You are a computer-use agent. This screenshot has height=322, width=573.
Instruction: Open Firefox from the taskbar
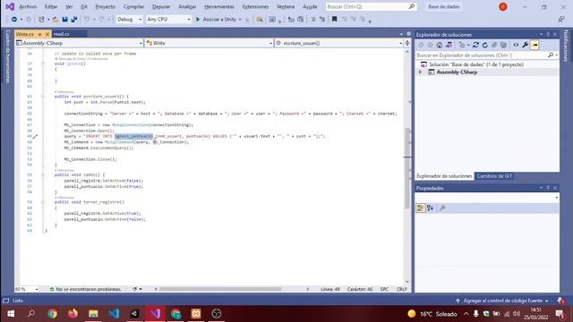point(73,314)
